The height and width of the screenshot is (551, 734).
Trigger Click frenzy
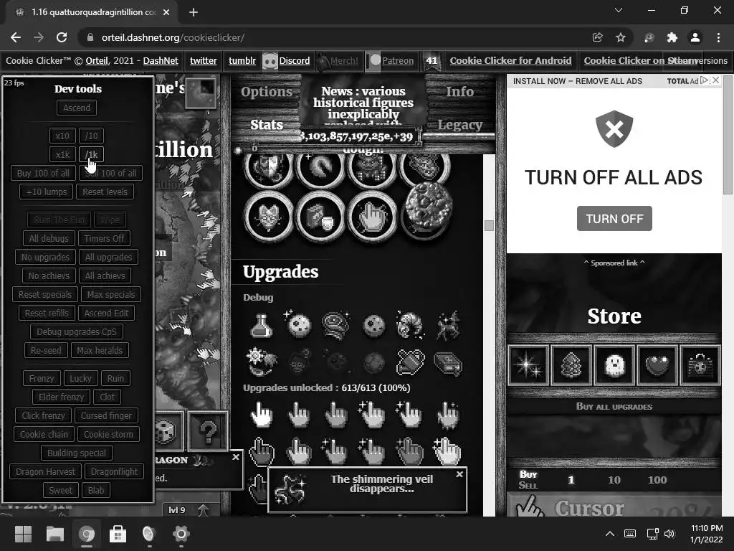point(43,415)
